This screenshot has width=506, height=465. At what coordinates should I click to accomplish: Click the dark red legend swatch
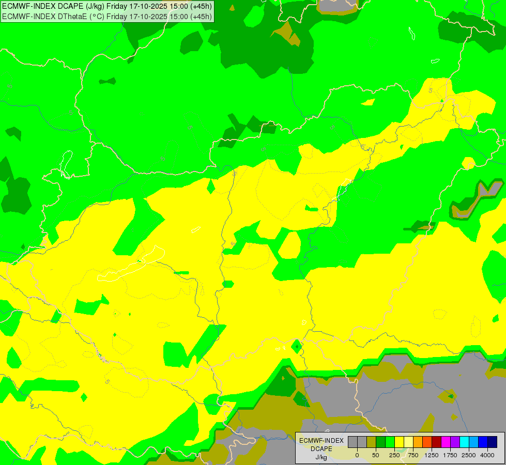[x=436, y=442]
